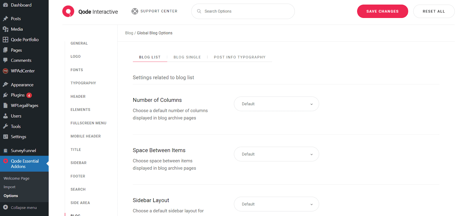Click the SurveyFunnel icon

pyautogui.click(x=5, y=151)
